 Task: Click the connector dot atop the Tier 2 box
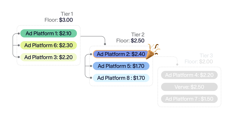105,44
